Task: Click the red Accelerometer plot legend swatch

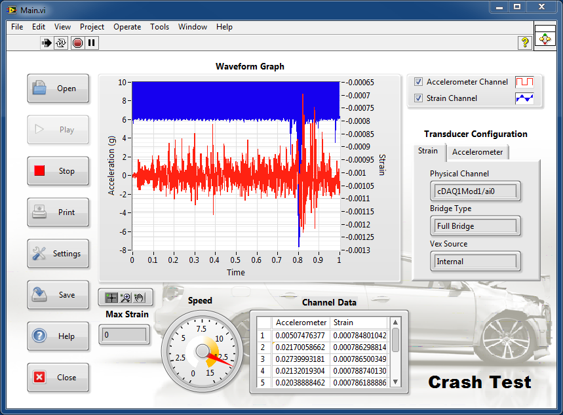Action: (524, 82)
